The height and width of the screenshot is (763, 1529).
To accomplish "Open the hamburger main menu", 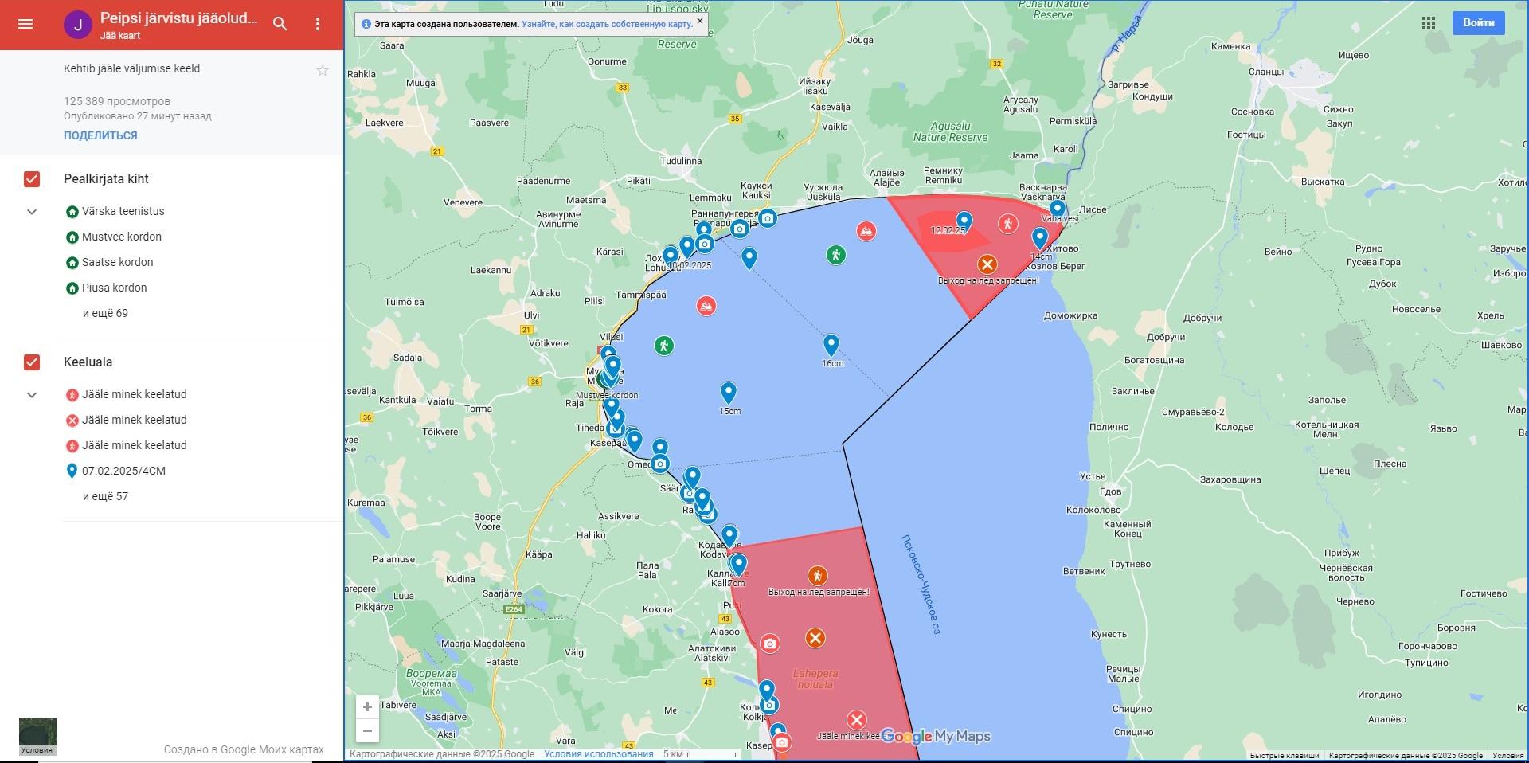I will (x=25, y=24).
